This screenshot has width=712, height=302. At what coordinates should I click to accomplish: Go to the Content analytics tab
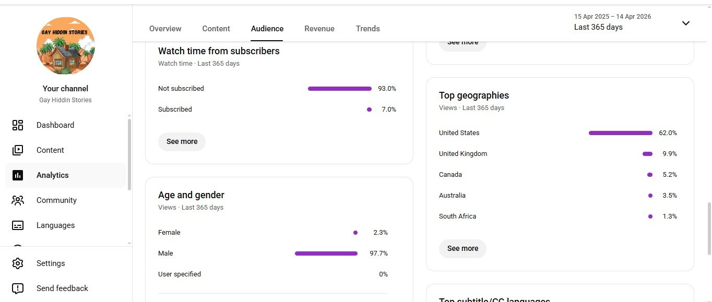tap(216, 29)
